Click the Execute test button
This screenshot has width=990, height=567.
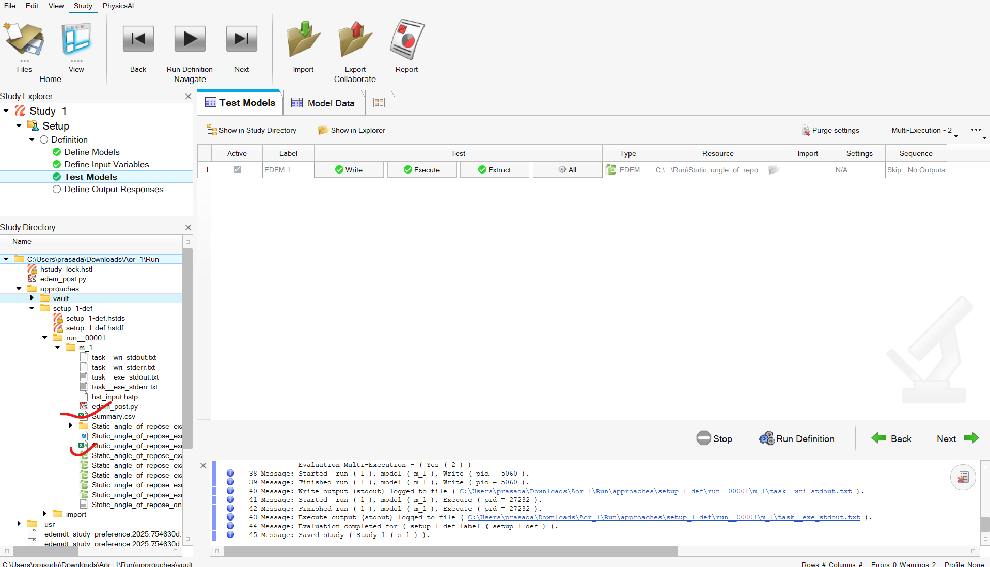click(421, 170)
